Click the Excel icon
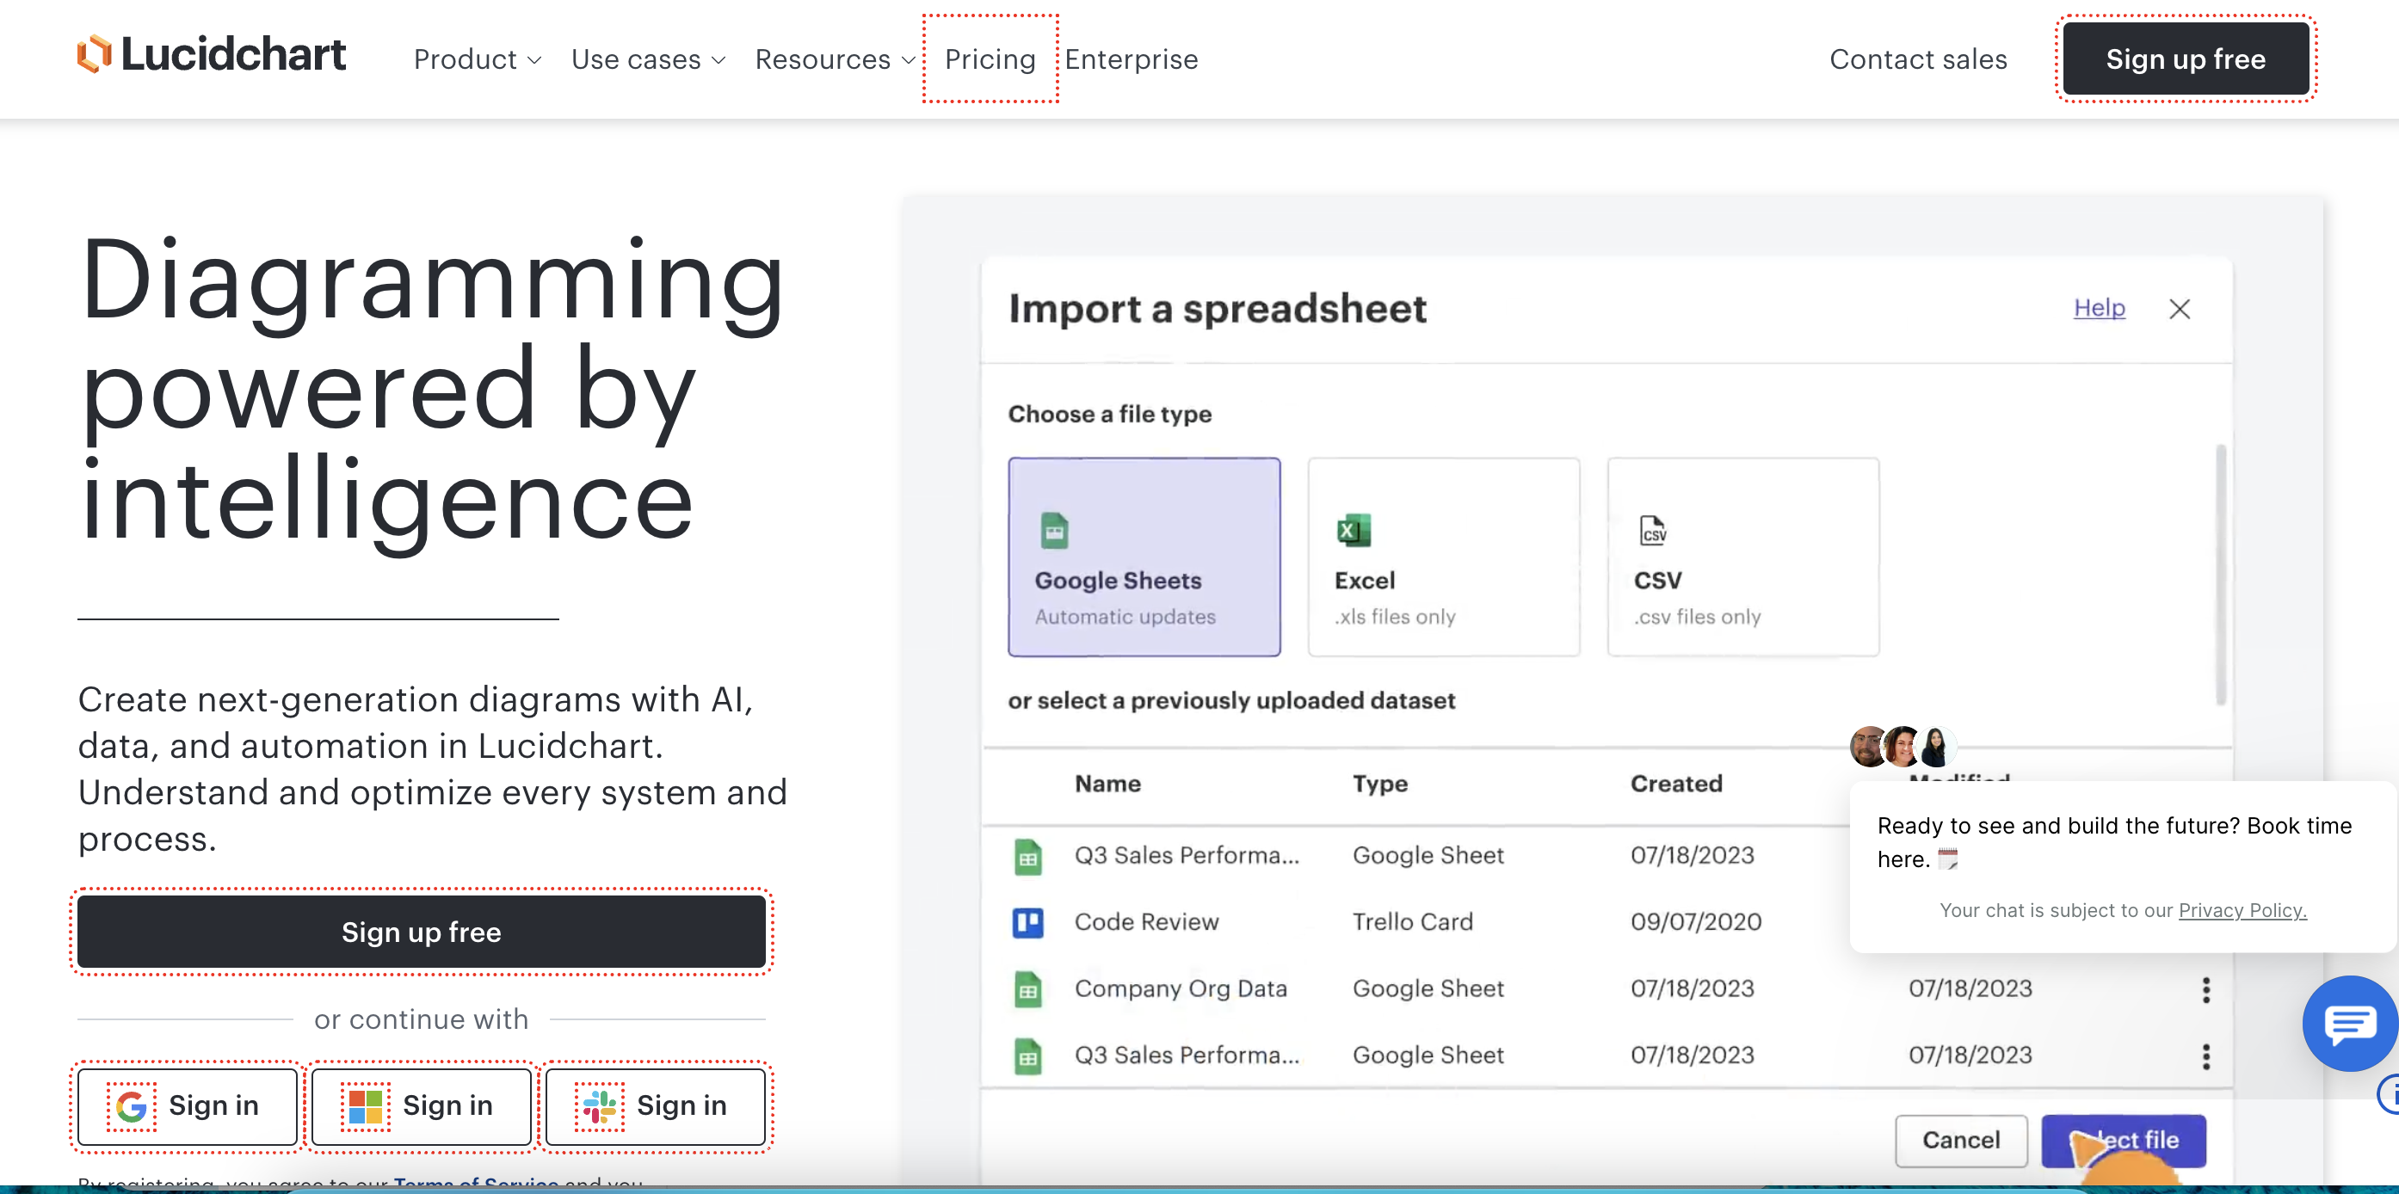The width and height of the screenshot is (2399, 1194). (x=1354, y=530)
